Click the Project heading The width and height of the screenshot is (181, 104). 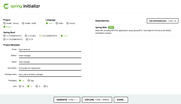pos(7,20)
